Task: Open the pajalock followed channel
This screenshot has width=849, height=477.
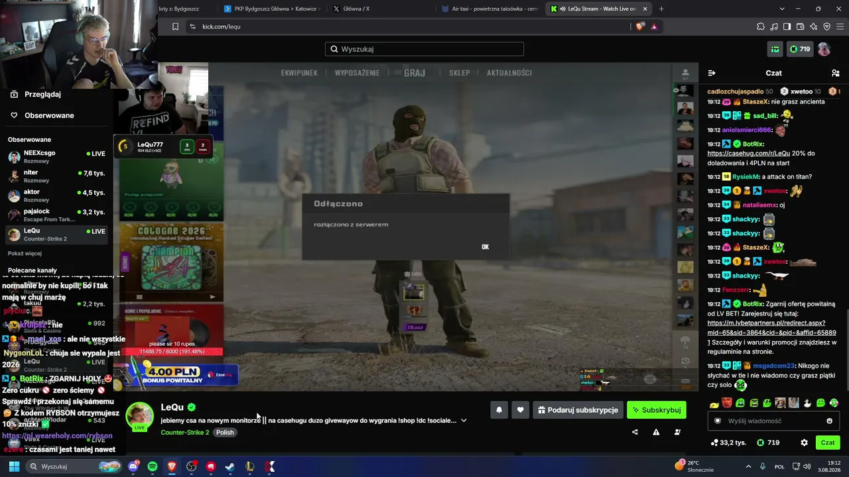Action: (56, 215)
